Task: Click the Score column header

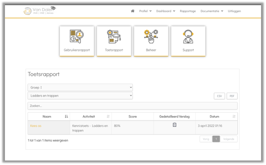Action: (133, 116)
